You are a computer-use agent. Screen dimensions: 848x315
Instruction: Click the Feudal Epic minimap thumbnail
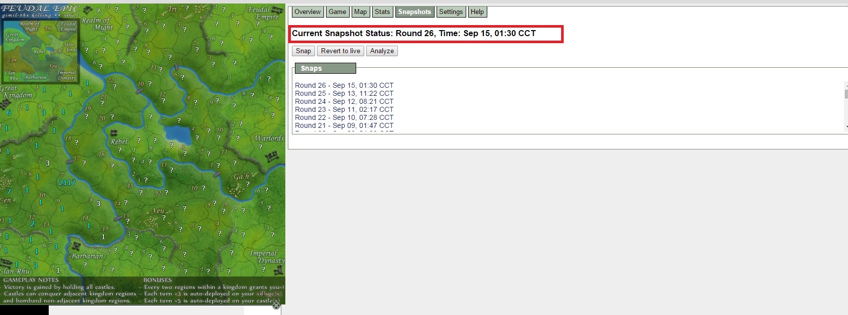(x=41, y=50)
